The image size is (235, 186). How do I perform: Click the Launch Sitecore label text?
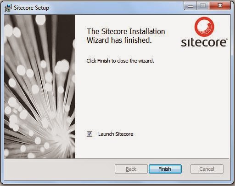pyautogui.click(x=116, y=134)
